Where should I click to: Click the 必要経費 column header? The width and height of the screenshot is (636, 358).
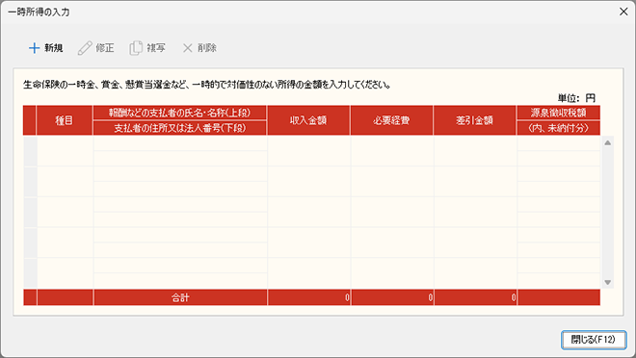coord(392,120)
